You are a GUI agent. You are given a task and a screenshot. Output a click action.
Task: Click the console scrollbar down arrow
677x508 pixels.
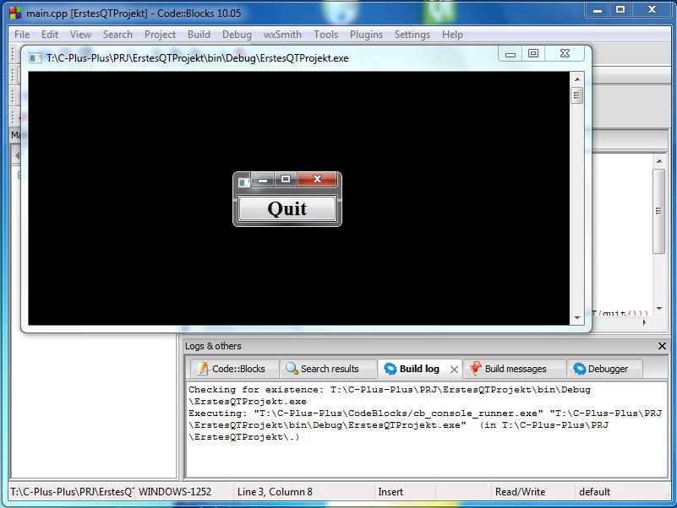coord(577,318)
